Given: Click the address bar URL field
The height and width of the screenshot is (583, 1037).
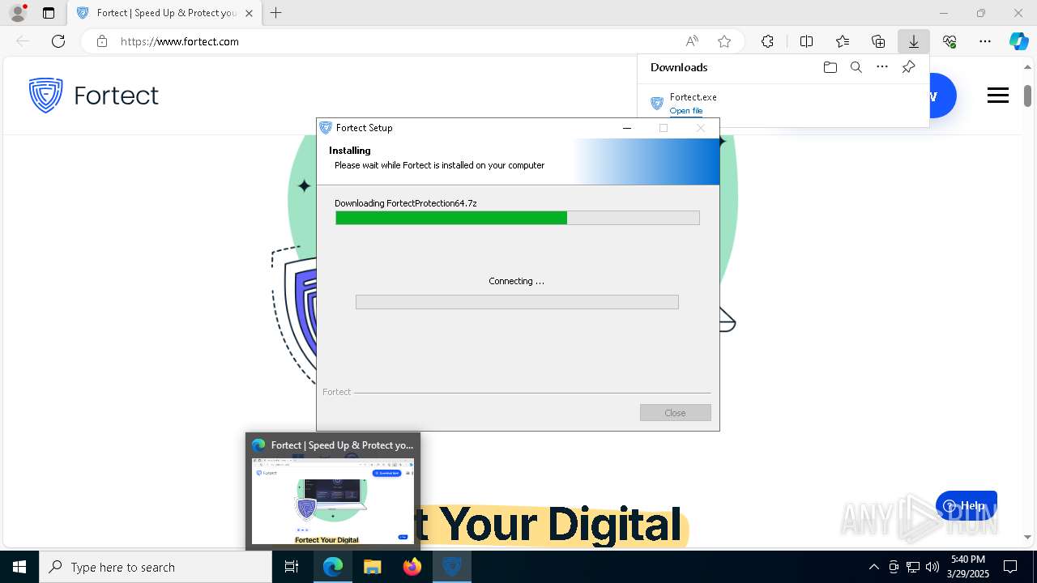Looking at the screenshot, I should (x=397, y=41).
